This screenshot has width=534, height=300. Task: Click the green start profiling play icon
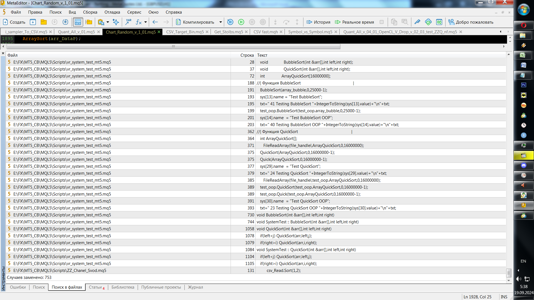pos(241,22)
